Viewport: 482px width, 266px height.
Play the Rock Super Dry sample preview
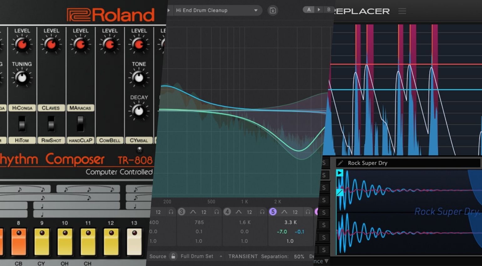[x=340, y=173]
